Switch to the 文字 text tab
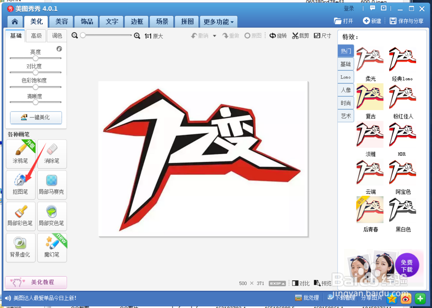 112,22
